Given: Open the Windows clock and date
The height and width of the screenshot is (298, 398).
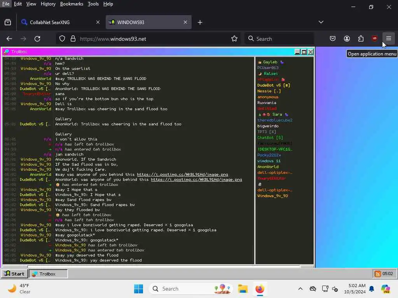Looking at the screenshot, I should coord(354,289).
